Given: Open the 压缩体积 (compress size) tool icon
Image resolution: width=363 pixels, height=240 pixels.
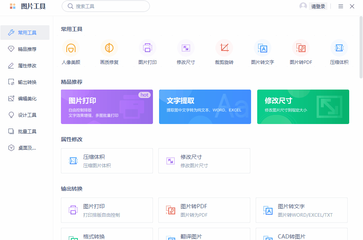Looking at the screenshot, I should point(339,48).
